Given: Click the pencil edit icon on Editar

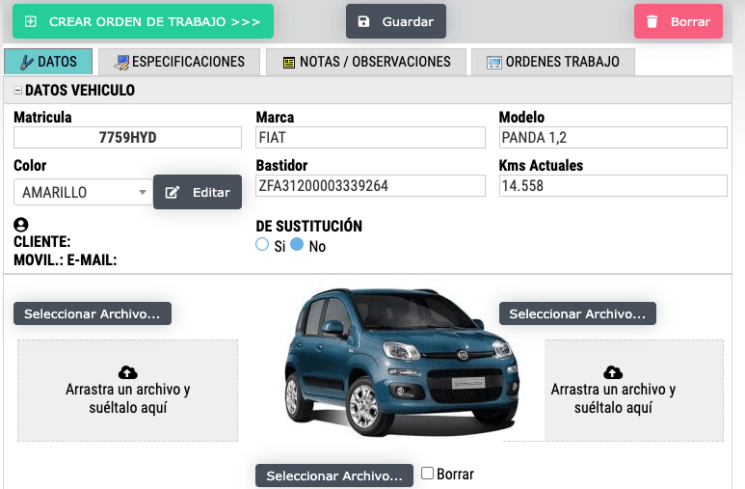Looking at the screenshot, I should (x=173, y=192).
